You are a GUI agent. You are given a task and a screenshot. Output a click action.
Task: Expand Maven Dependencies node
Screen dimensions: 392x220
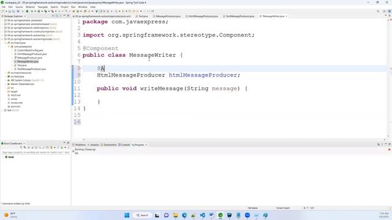pos(6,84)
